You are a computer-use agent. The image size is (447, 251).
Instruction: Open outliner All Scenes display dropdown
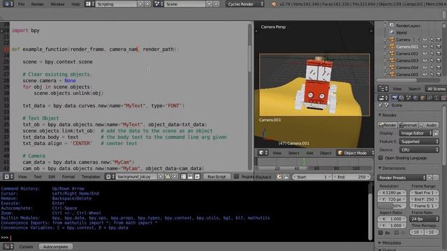pos(436,89)
